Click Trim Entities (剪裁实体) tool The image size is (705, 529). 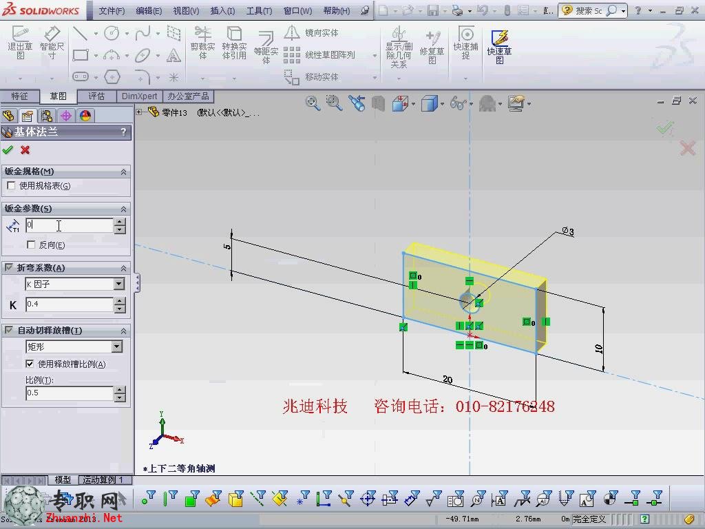click(x=203, y=43)
